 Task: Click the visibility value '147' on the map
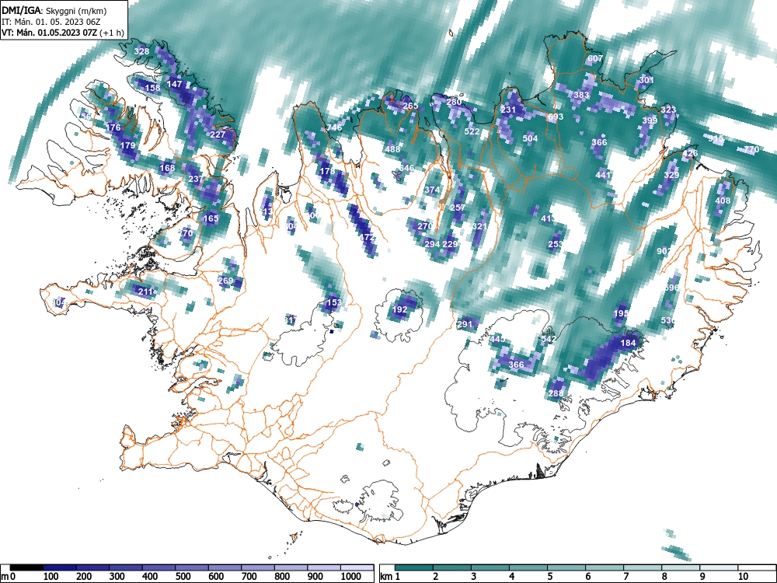click(174, 84)
